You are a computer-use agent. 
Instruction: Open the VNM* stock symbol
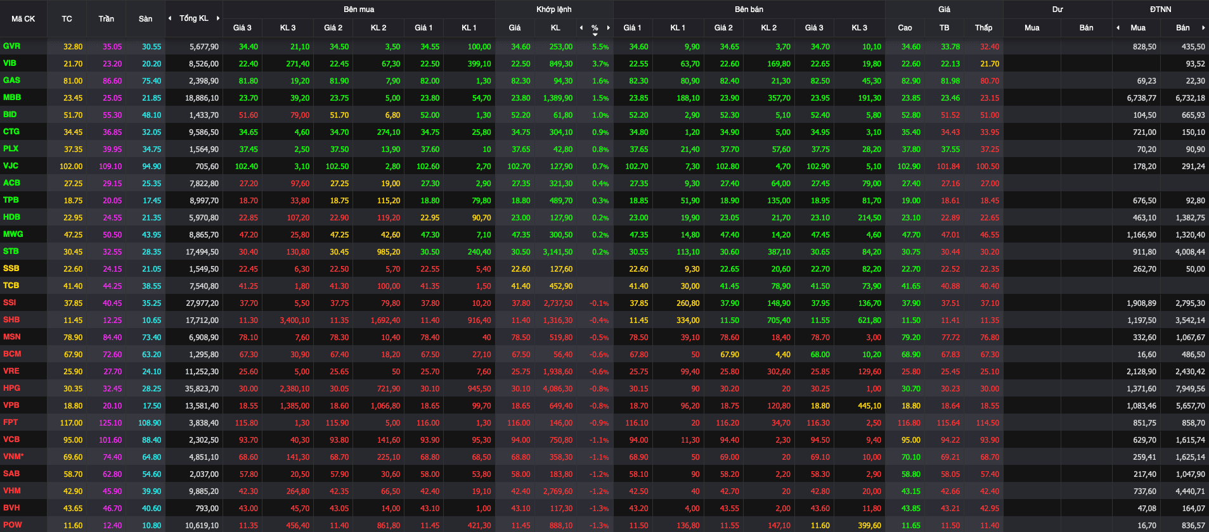(x=13, y=457)
